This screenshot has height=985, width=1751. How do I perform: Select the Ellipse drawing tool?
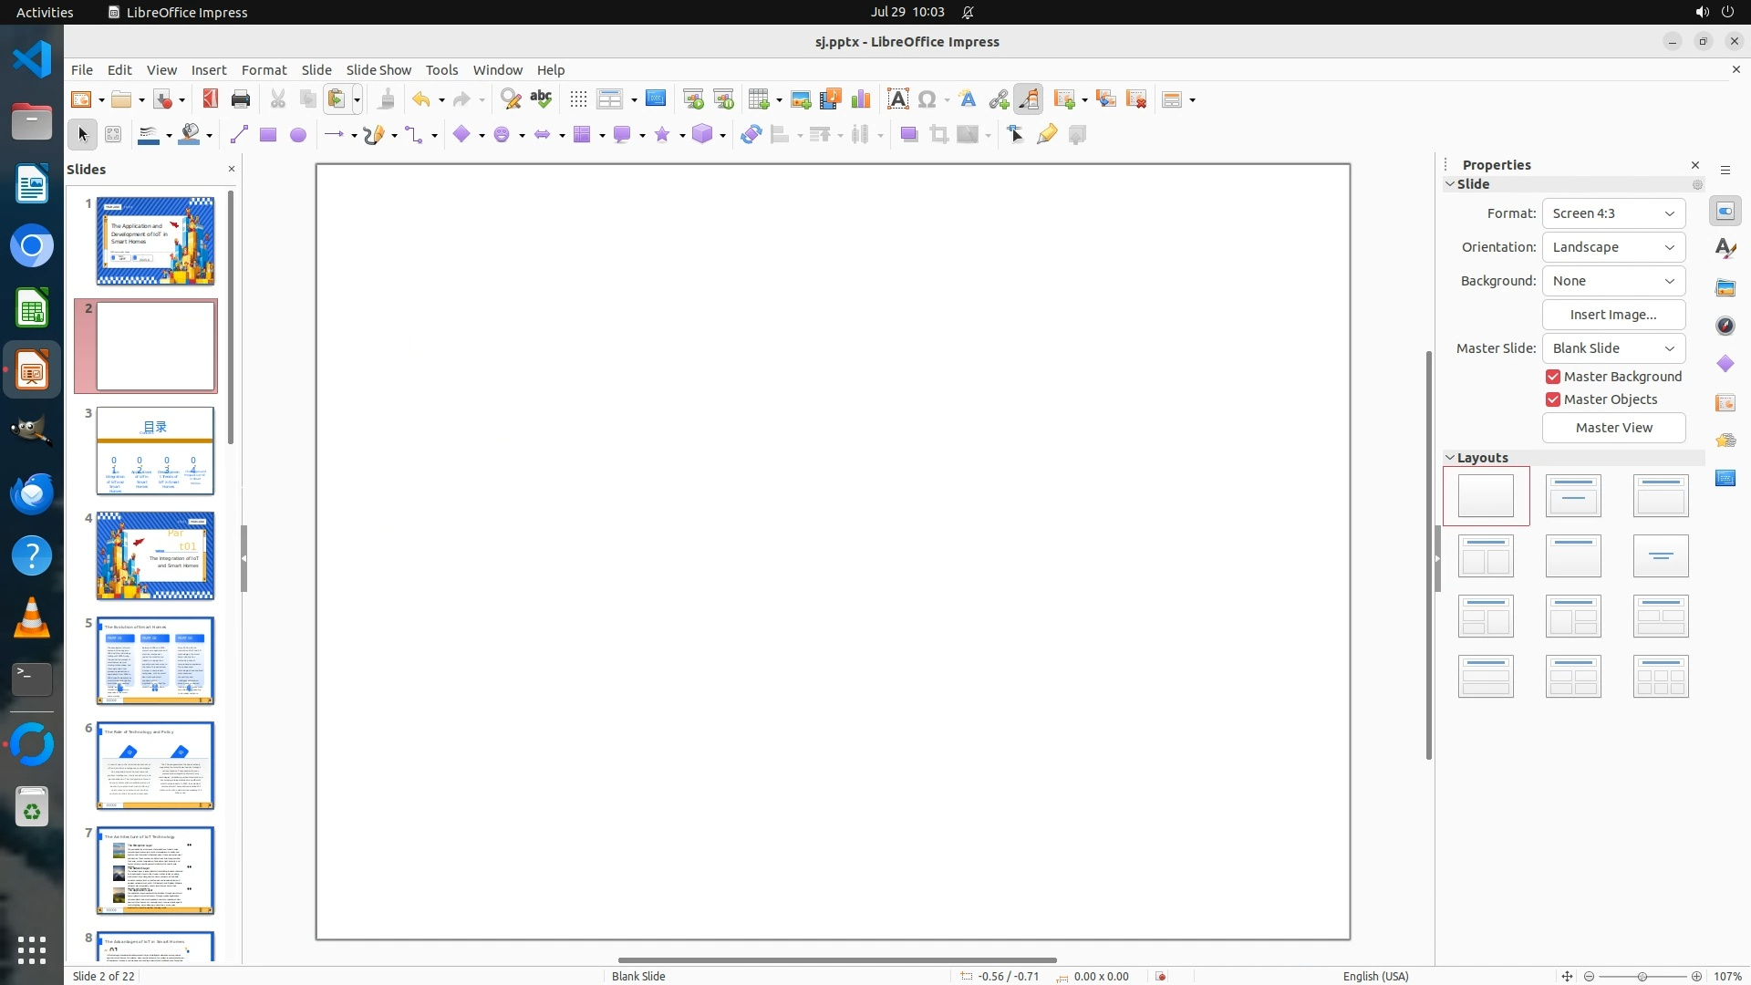(297, 135)
